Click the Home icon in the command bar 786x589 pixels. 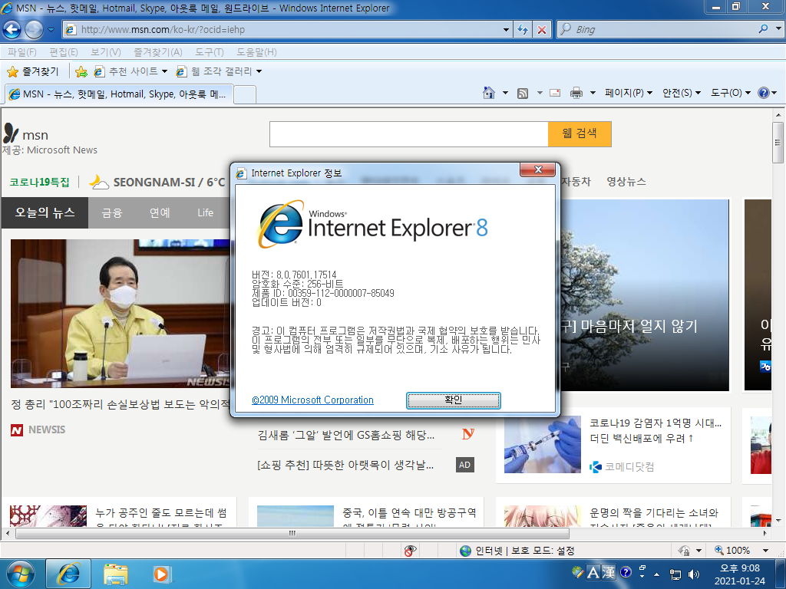[x=489, y=93]
